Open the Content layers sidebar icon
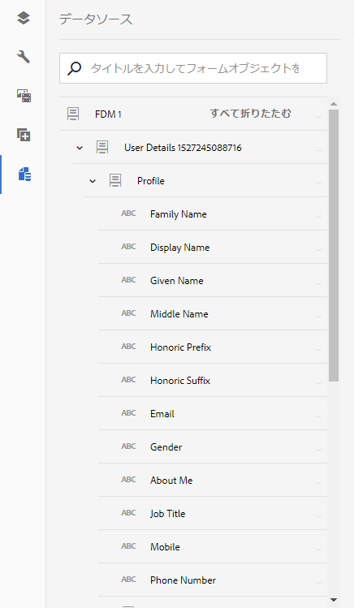354x608 pixels. [x=24, y=18]
